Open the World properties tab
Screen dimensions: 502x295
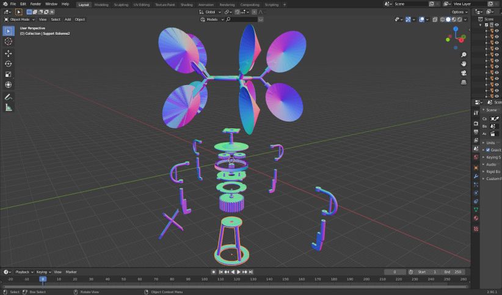tap(476, 157)
